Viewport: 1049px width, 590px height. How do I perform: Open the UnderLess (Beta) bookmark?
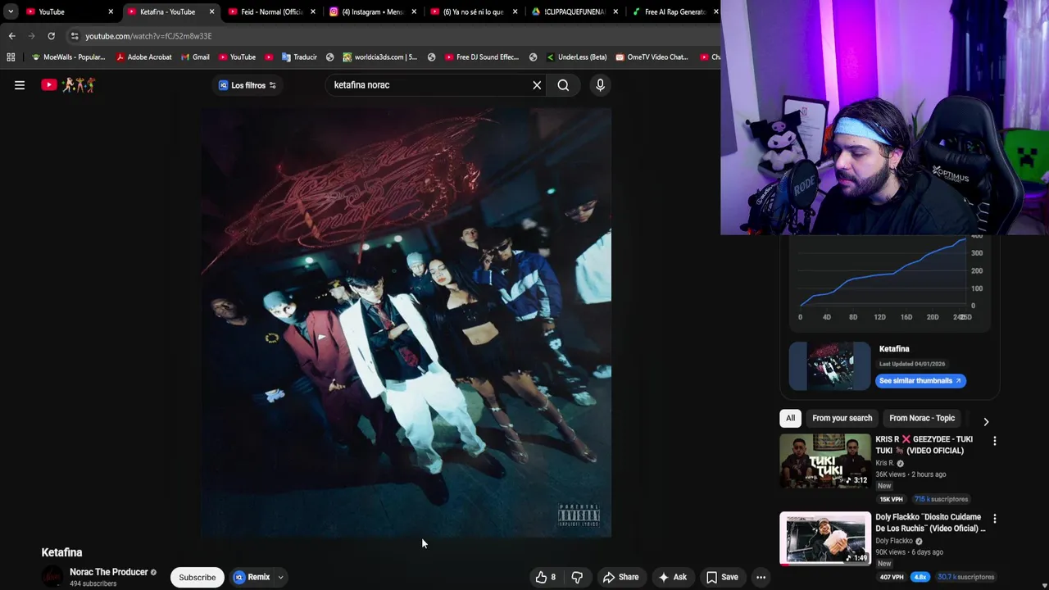(576, 57)
